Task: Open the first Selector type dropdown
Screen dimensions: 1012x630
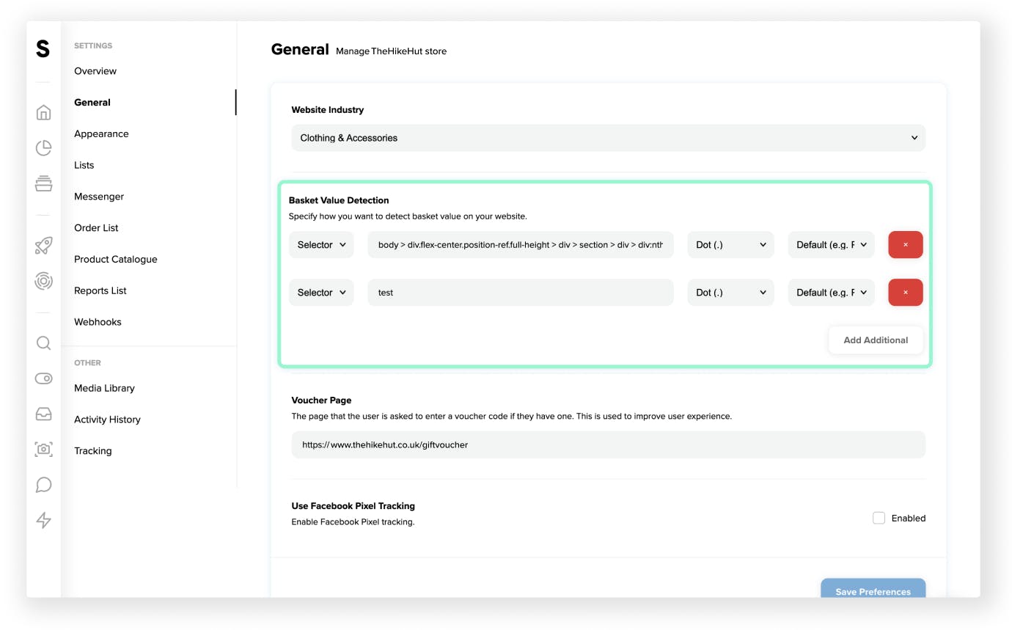Action: [321, 244]
